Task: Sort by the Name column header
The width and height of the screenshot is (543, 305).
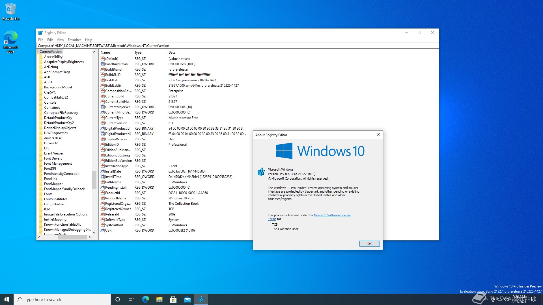Action: coord(116,53)
